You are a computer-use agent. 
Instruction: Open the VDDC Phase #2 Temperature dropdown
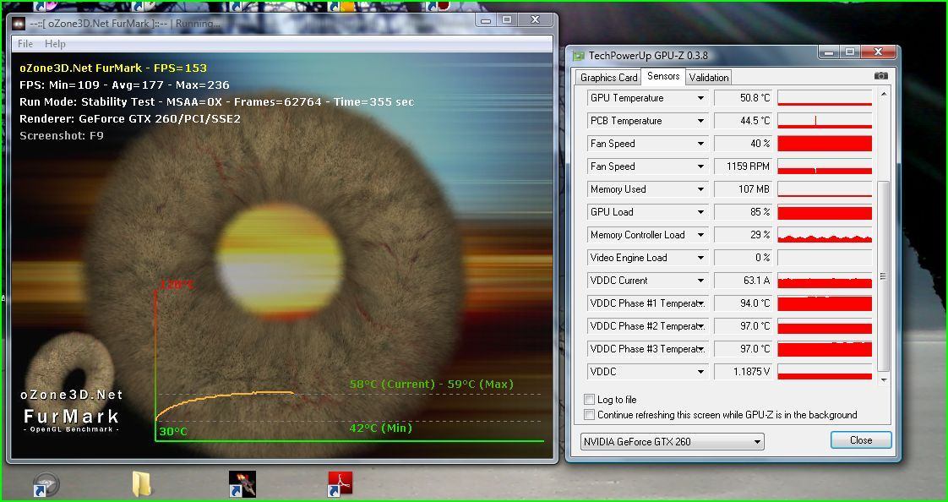tap(700, 326)
